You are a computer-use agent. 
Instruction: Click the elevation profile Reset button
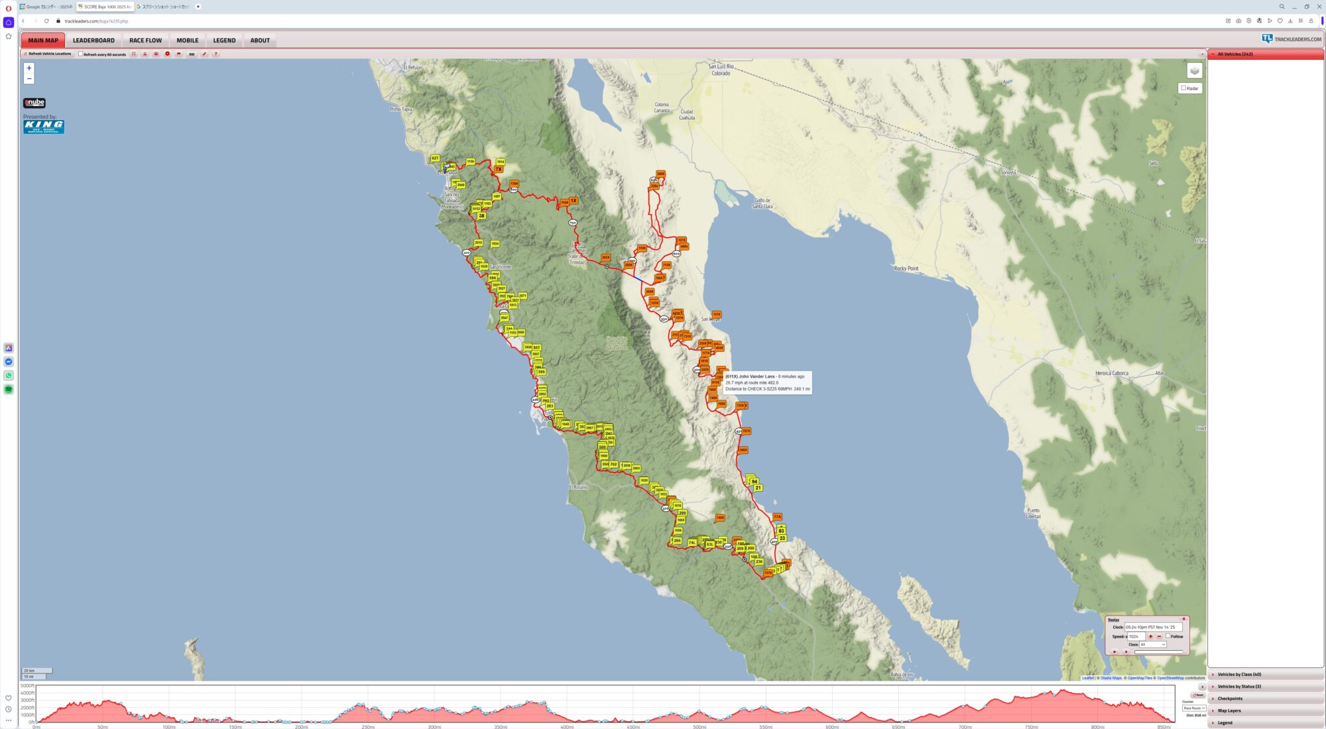coord(1198,695)
